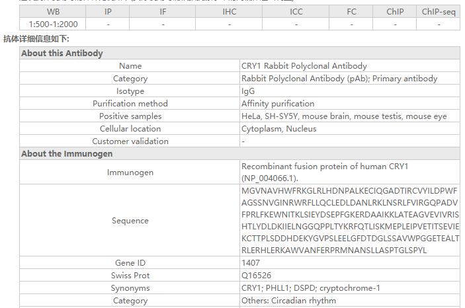Viewport: 465px width, 308px height.
Task: Select the amino acid sequence text block
Action: point(350,221)
